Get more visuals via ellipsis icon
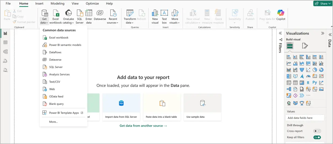333x144 pixels. [x=308, y=95]
